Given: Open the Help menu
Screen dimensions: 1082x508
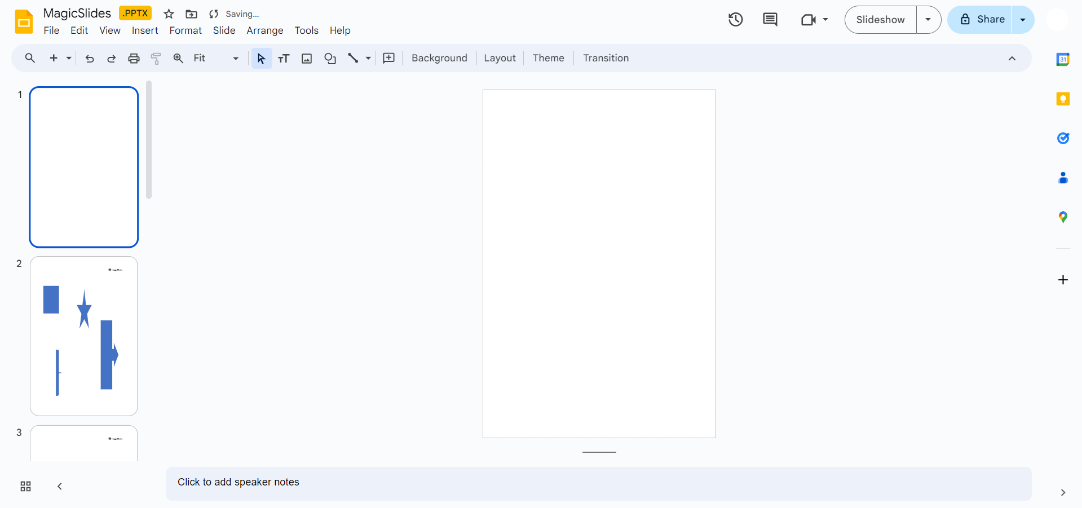Looking at the screenshot, I should tap(340, 30).
